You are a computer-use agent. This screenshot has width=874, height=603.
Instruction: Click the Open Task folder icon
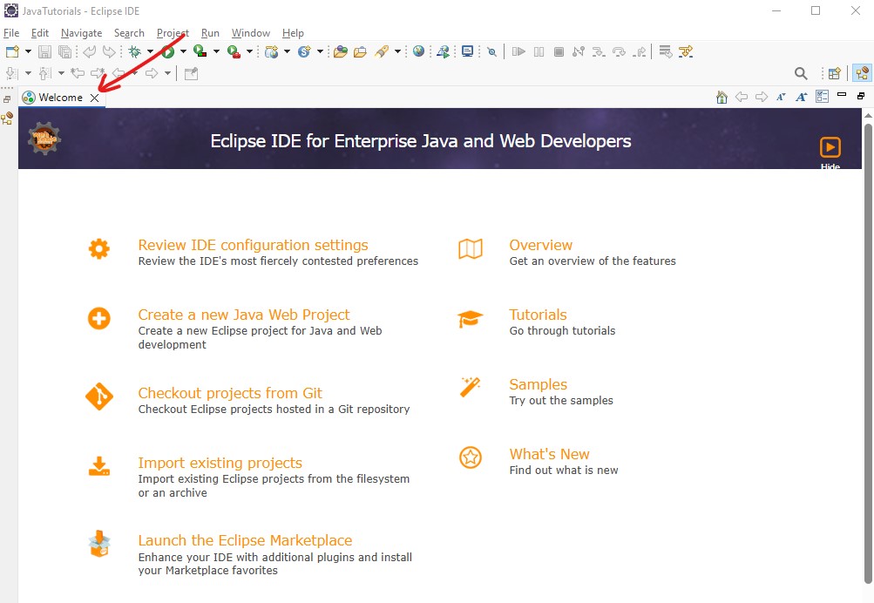pos(360,51)
